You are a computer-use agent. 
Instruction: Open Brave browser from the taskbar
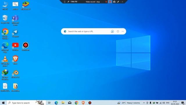(83, 103)
